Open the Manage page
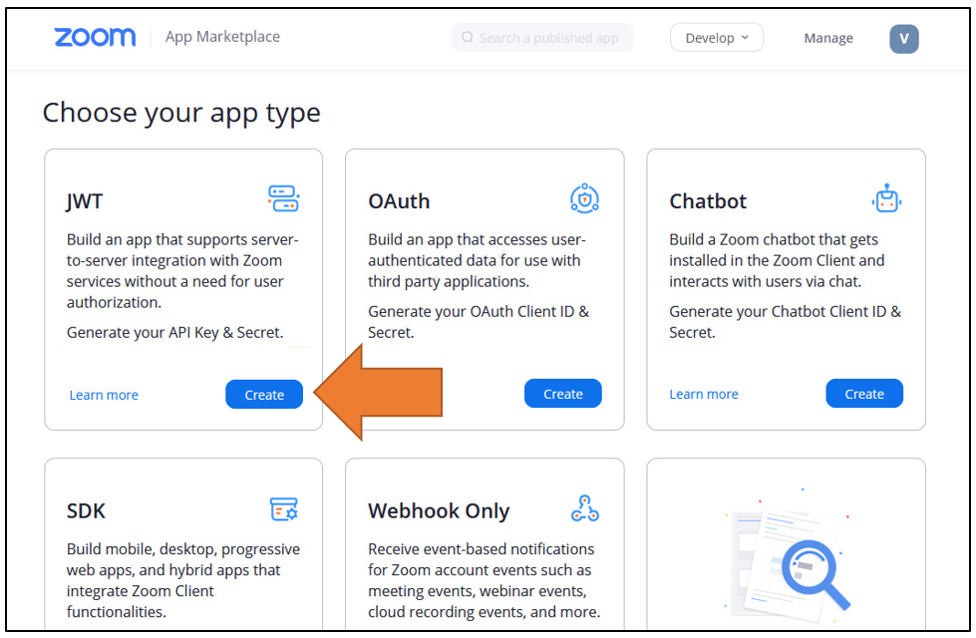 click(827, 38)
